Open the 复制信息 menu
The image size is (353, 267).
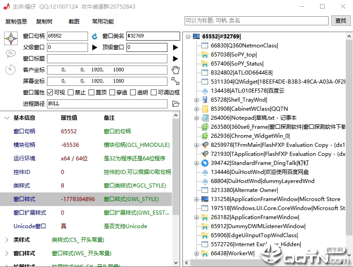pyautogui.click(x=16, y=21)
